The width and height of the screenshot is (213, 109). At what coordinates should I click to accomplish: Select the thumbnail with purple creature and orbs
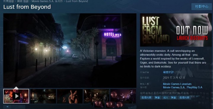123,96
